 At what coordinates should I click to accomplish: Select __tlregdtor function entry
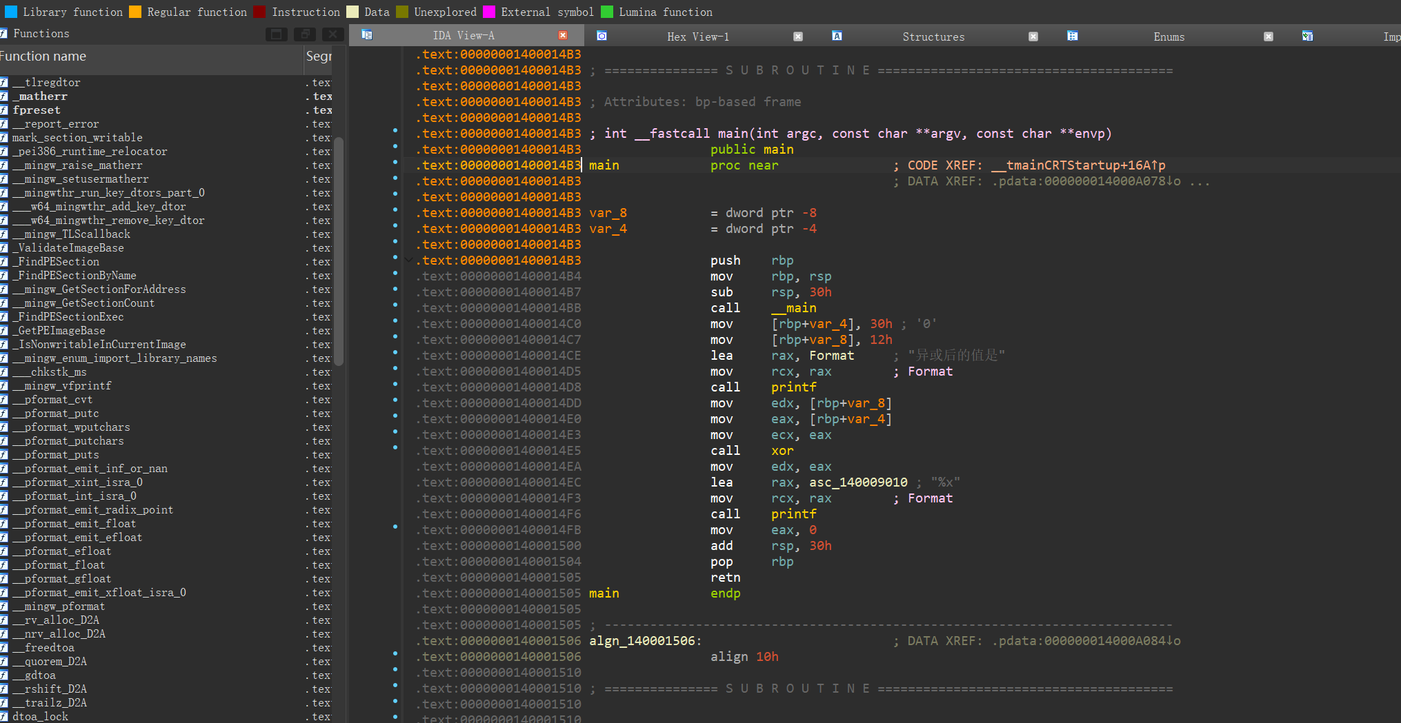coord(46,83)
